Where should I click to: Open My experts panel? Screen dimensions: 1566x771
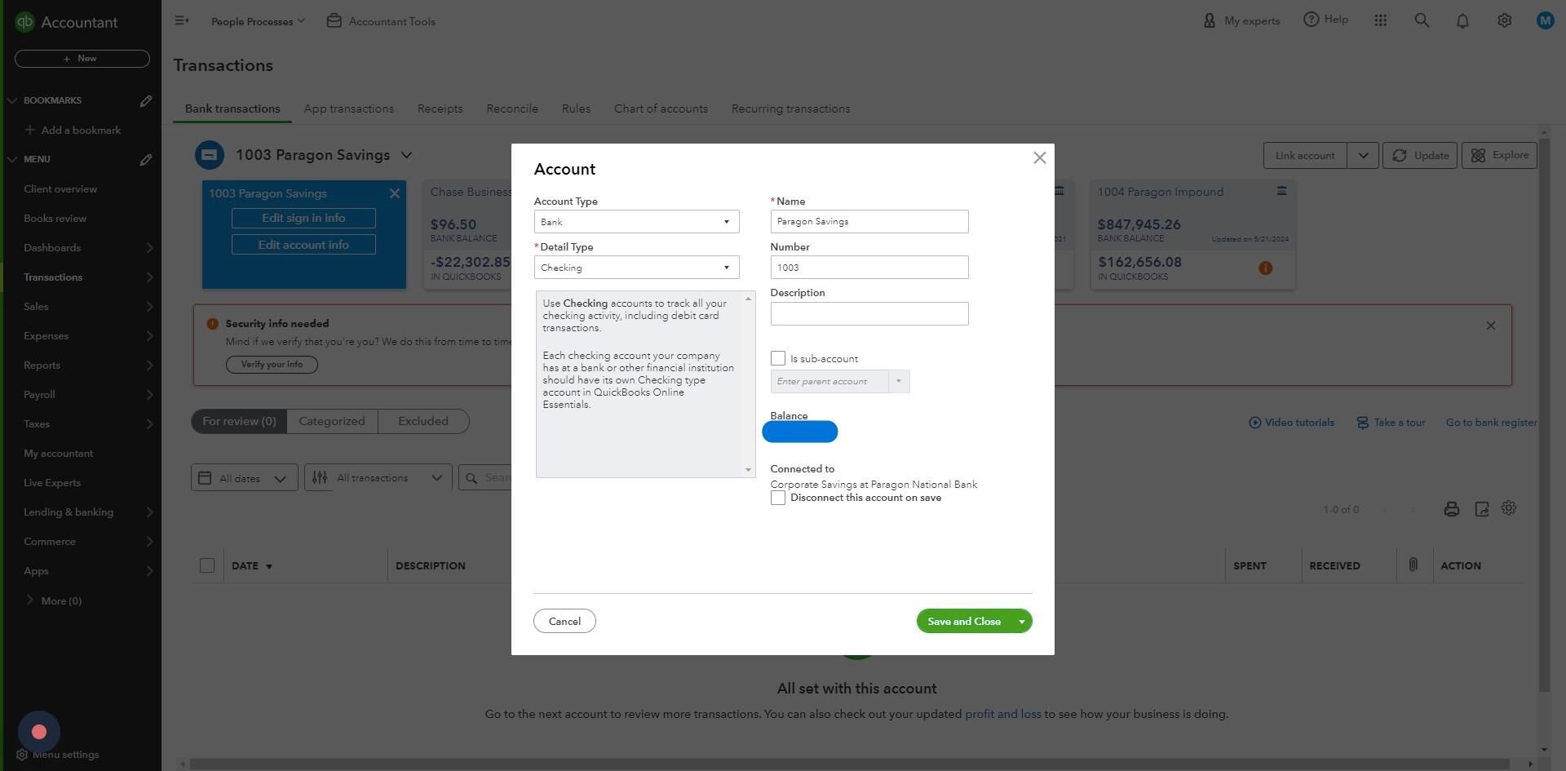click(1241, 21)
